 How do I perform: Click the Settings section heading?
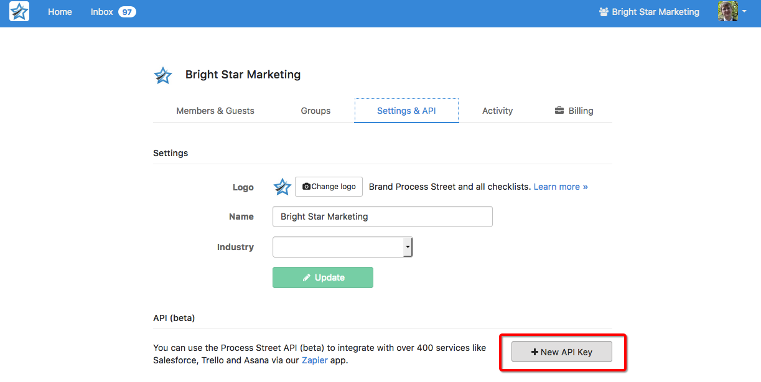[x=170, y=153]
